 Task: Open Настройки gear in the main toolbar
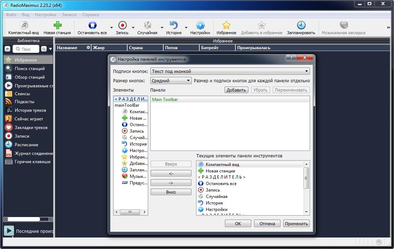(x=200, y=28)
